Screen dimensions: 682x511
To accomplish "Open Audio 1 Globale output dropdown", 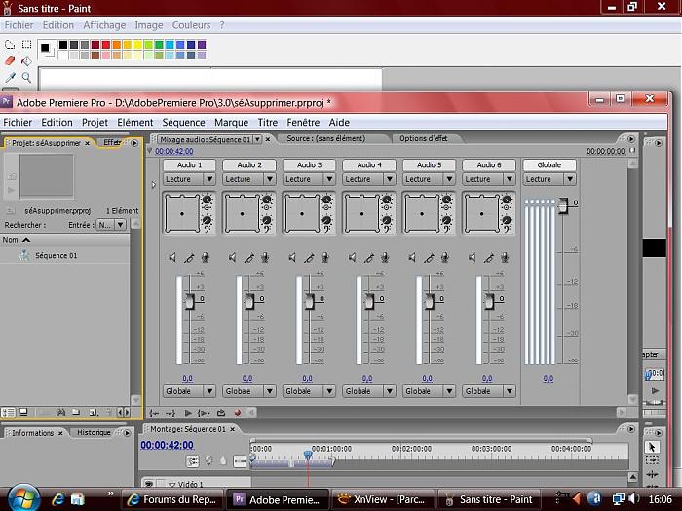I will pos(189,391).
